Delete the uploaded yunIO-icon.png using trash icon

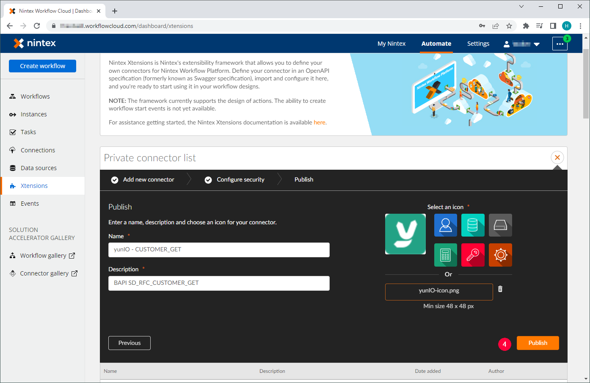point(500,289)
